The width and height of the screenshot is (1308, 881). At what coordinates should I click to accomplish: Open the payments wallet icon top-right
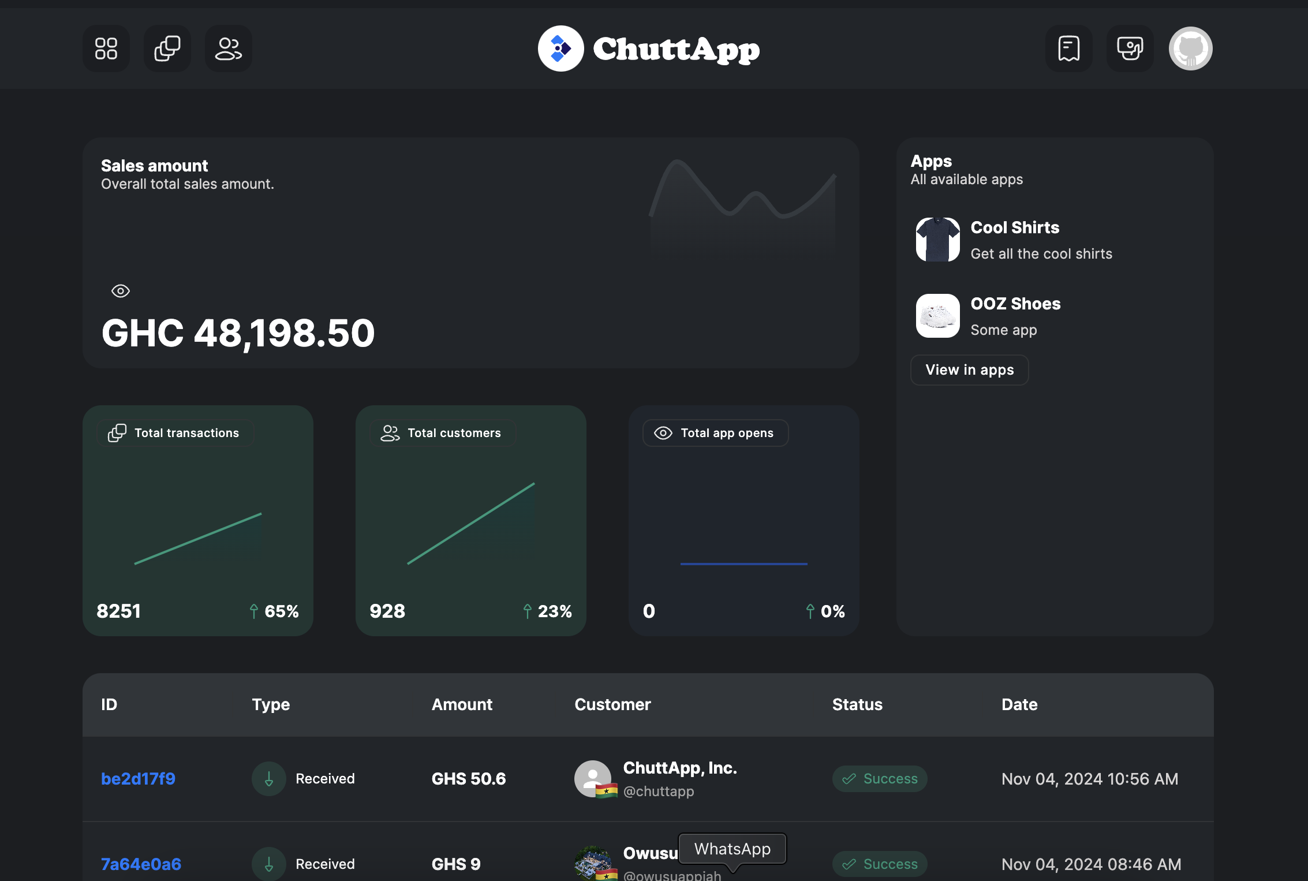pos(1130,48)
